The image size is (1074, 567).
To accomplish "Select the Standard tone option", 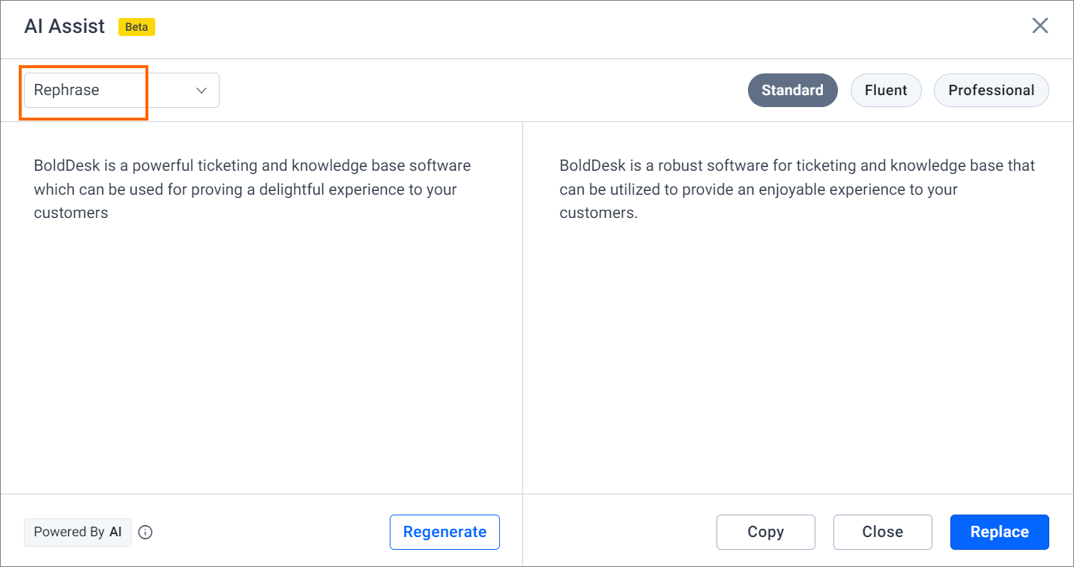I will 792,90.
